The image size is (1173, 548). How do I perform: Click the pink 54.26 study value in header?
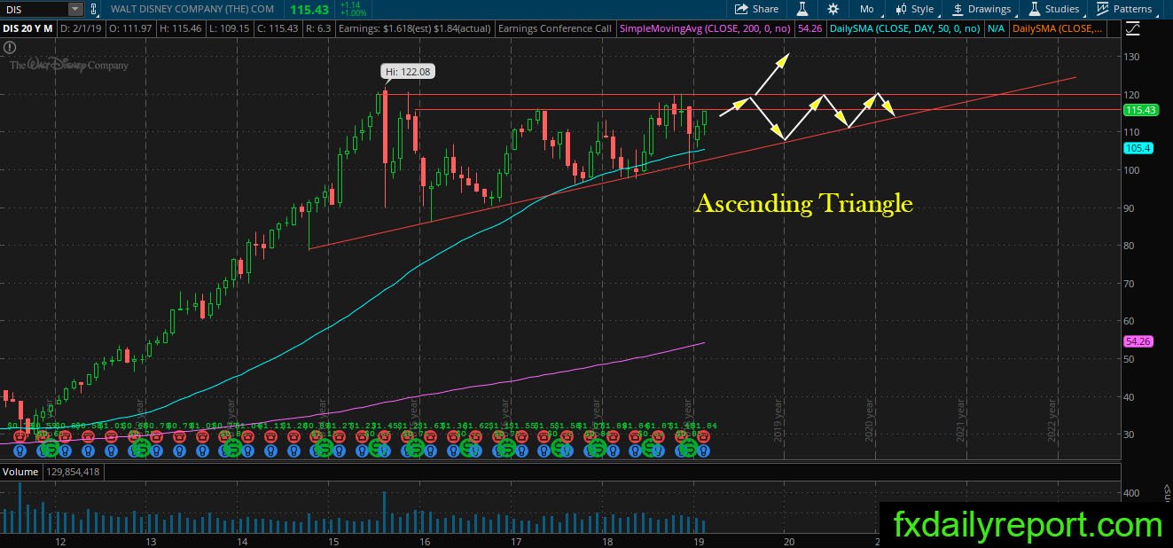tap(809, 28)
